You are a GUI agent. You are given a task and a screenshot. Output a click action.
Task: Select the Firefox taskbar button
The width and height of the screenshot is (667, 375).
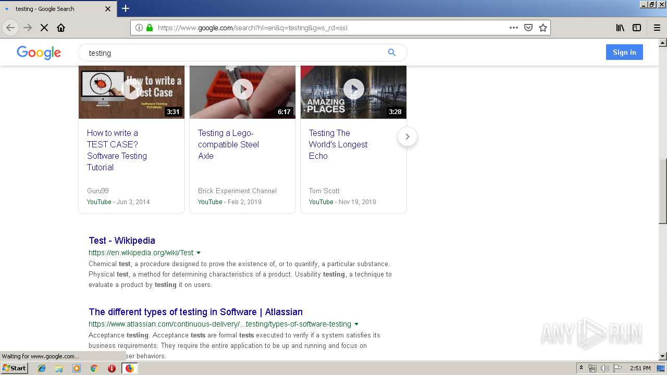[129, 368]
